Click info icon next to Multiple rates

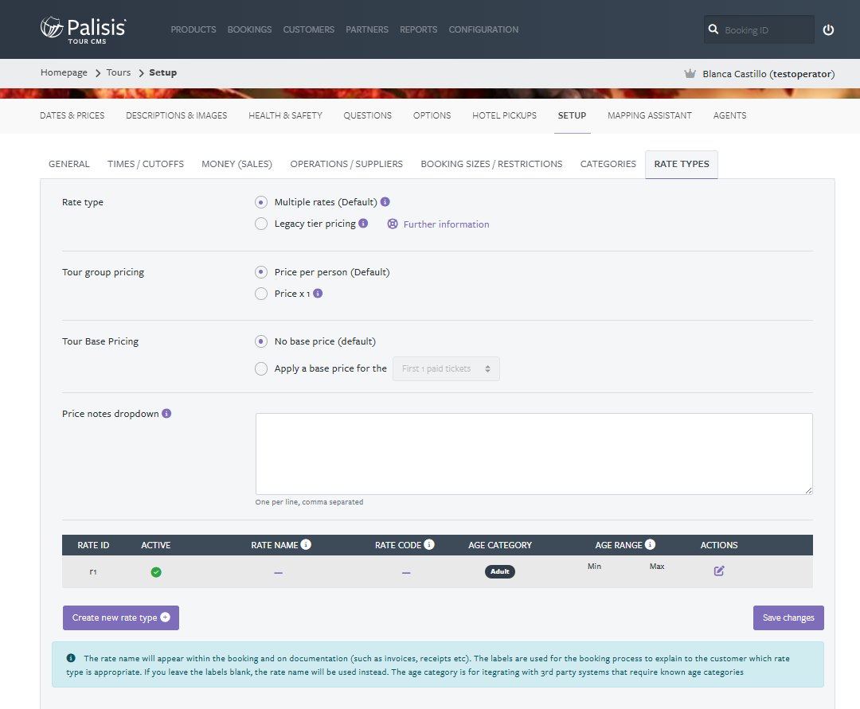385,201
